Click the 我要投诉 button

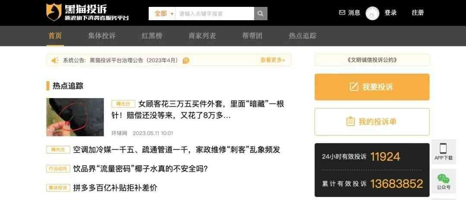point(372,87)
